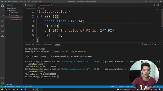
Task: Open Brave browser from the taskbar
Action: point(33,89)
